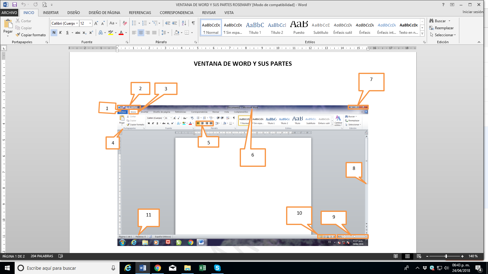488x274 pixels.
Task: Open Excel from the taskbar
Action: pos(202,268)
